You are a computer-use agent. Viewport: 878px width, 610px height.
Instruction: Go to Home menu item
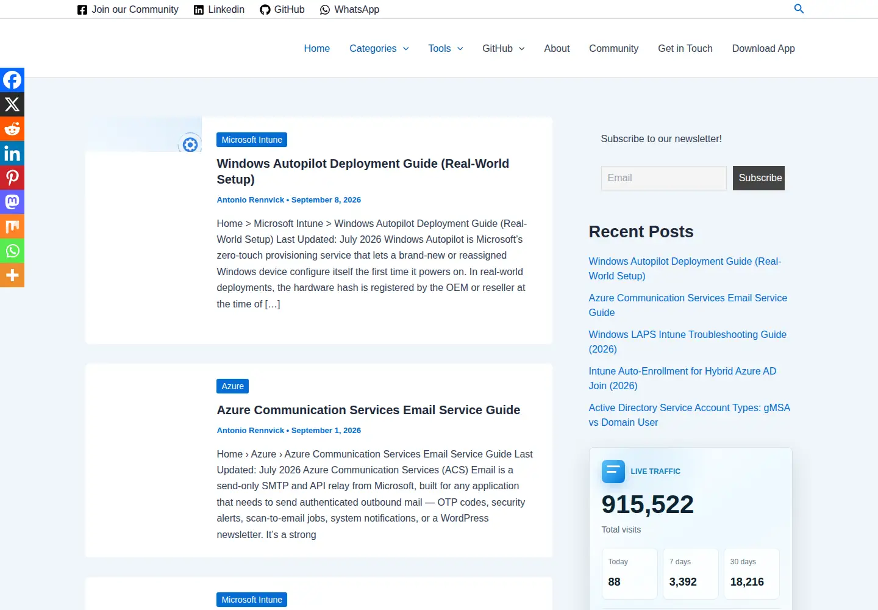(317, 48)
